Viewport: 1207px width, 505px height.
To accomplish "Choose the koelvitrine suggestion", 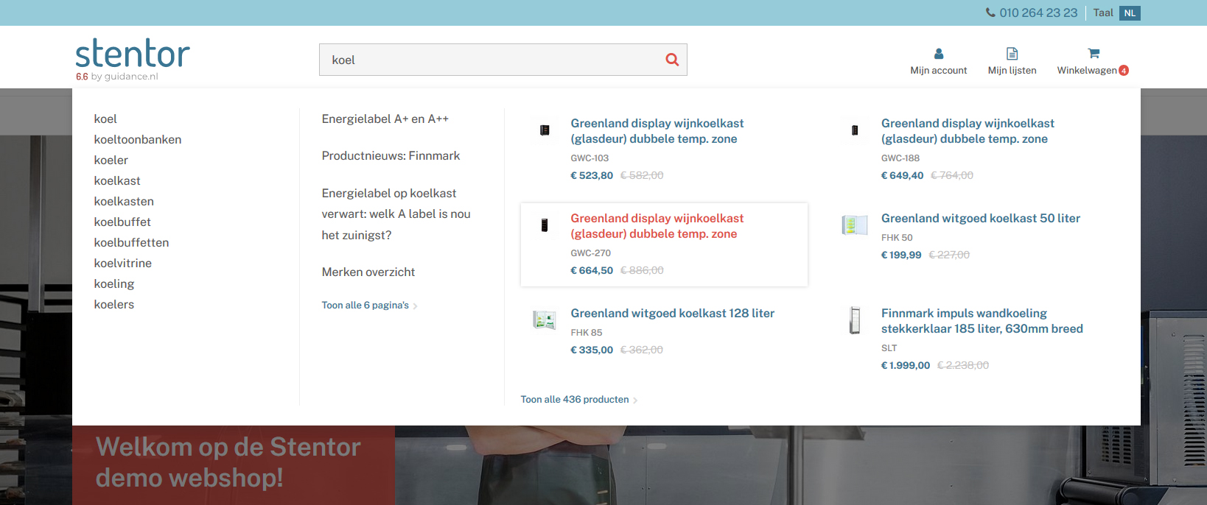I will click(123, 263).
